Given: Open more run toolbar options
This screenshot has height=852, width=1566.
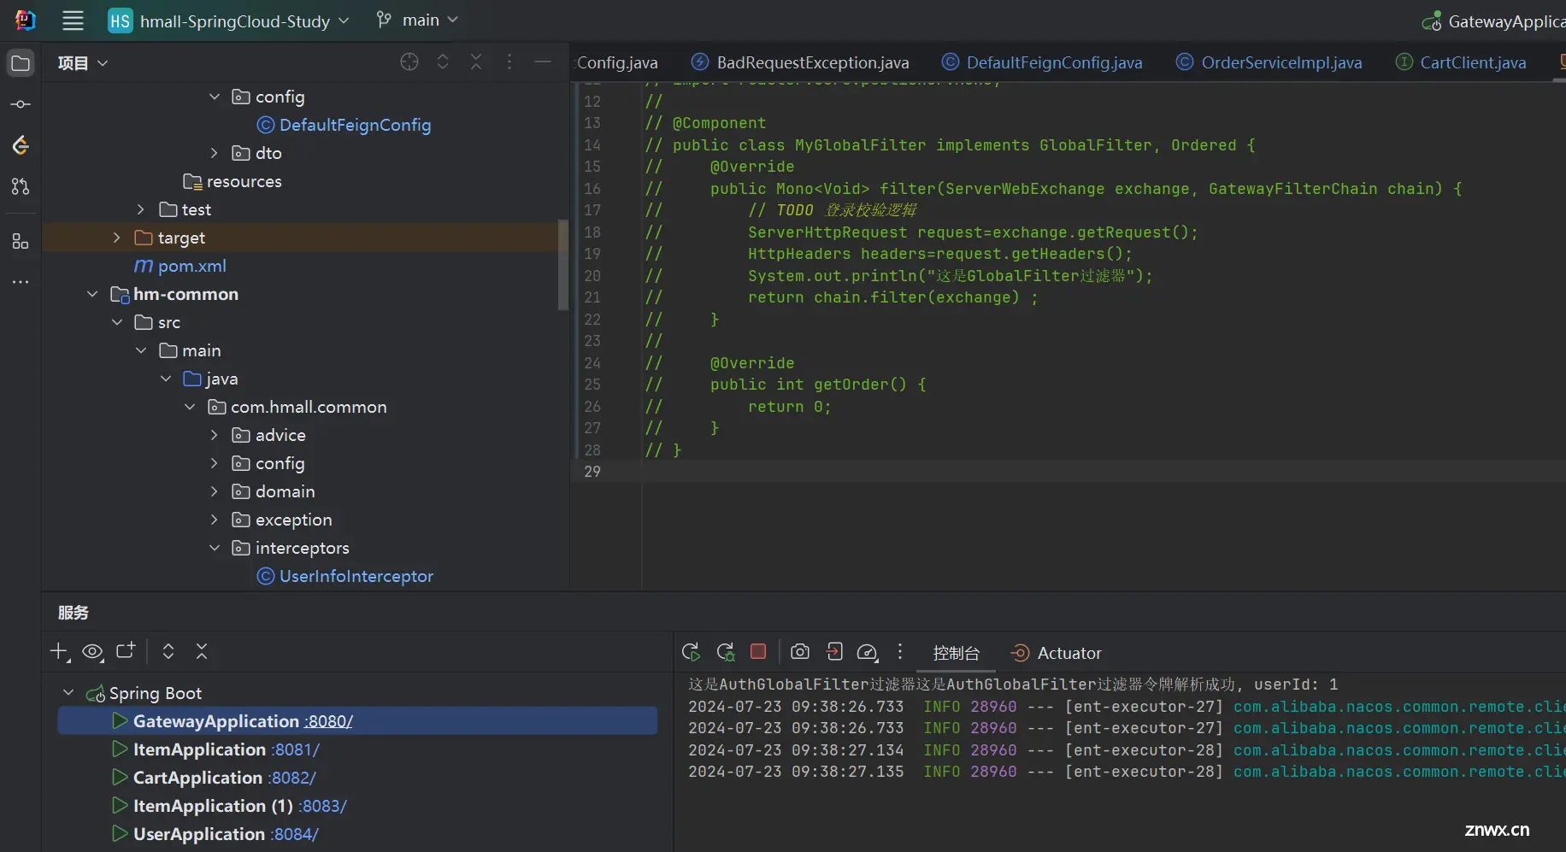Looking at the screenshot, I should 900,652.
